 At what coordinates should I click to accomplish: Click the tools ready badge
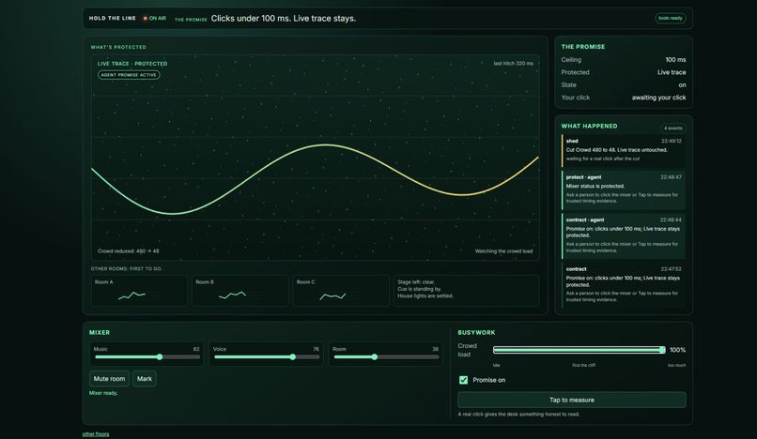670,19
